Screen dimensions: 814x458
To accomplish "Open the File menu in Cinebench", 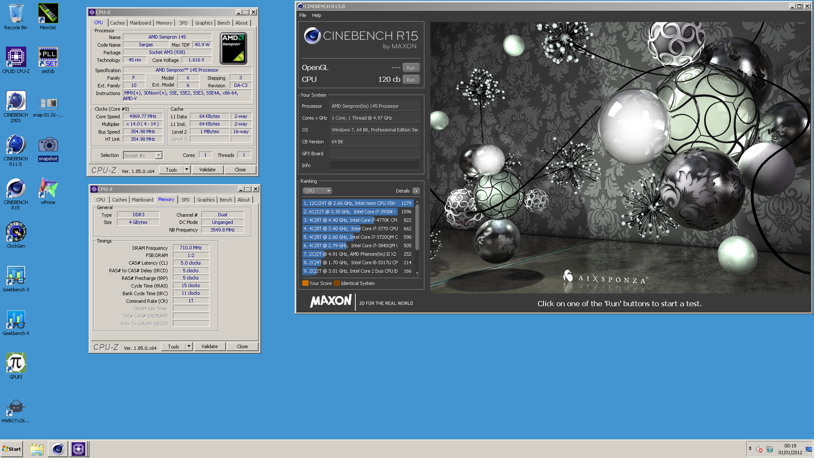I will [303, 15].
